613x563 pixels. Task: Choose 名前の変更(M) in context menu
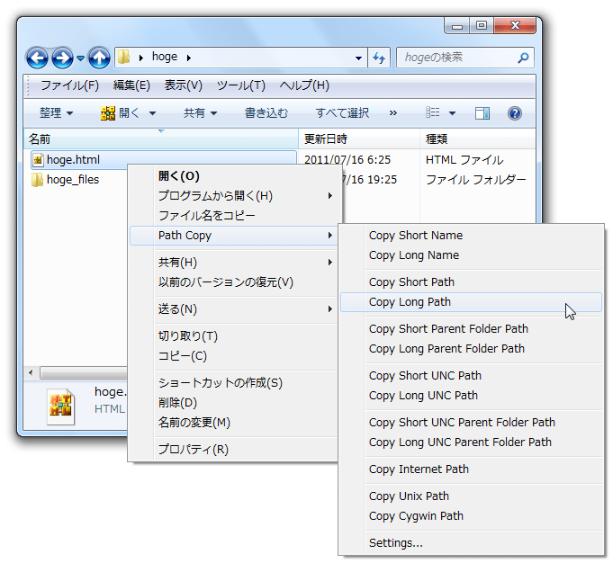tap(234, 423)
